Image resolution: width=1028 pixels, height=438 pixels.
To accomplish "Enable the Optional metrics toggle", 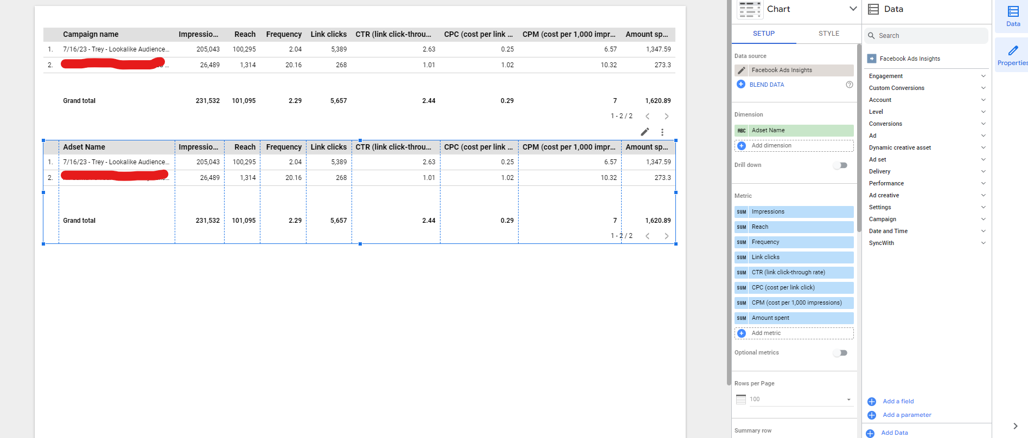I will 840,353.
